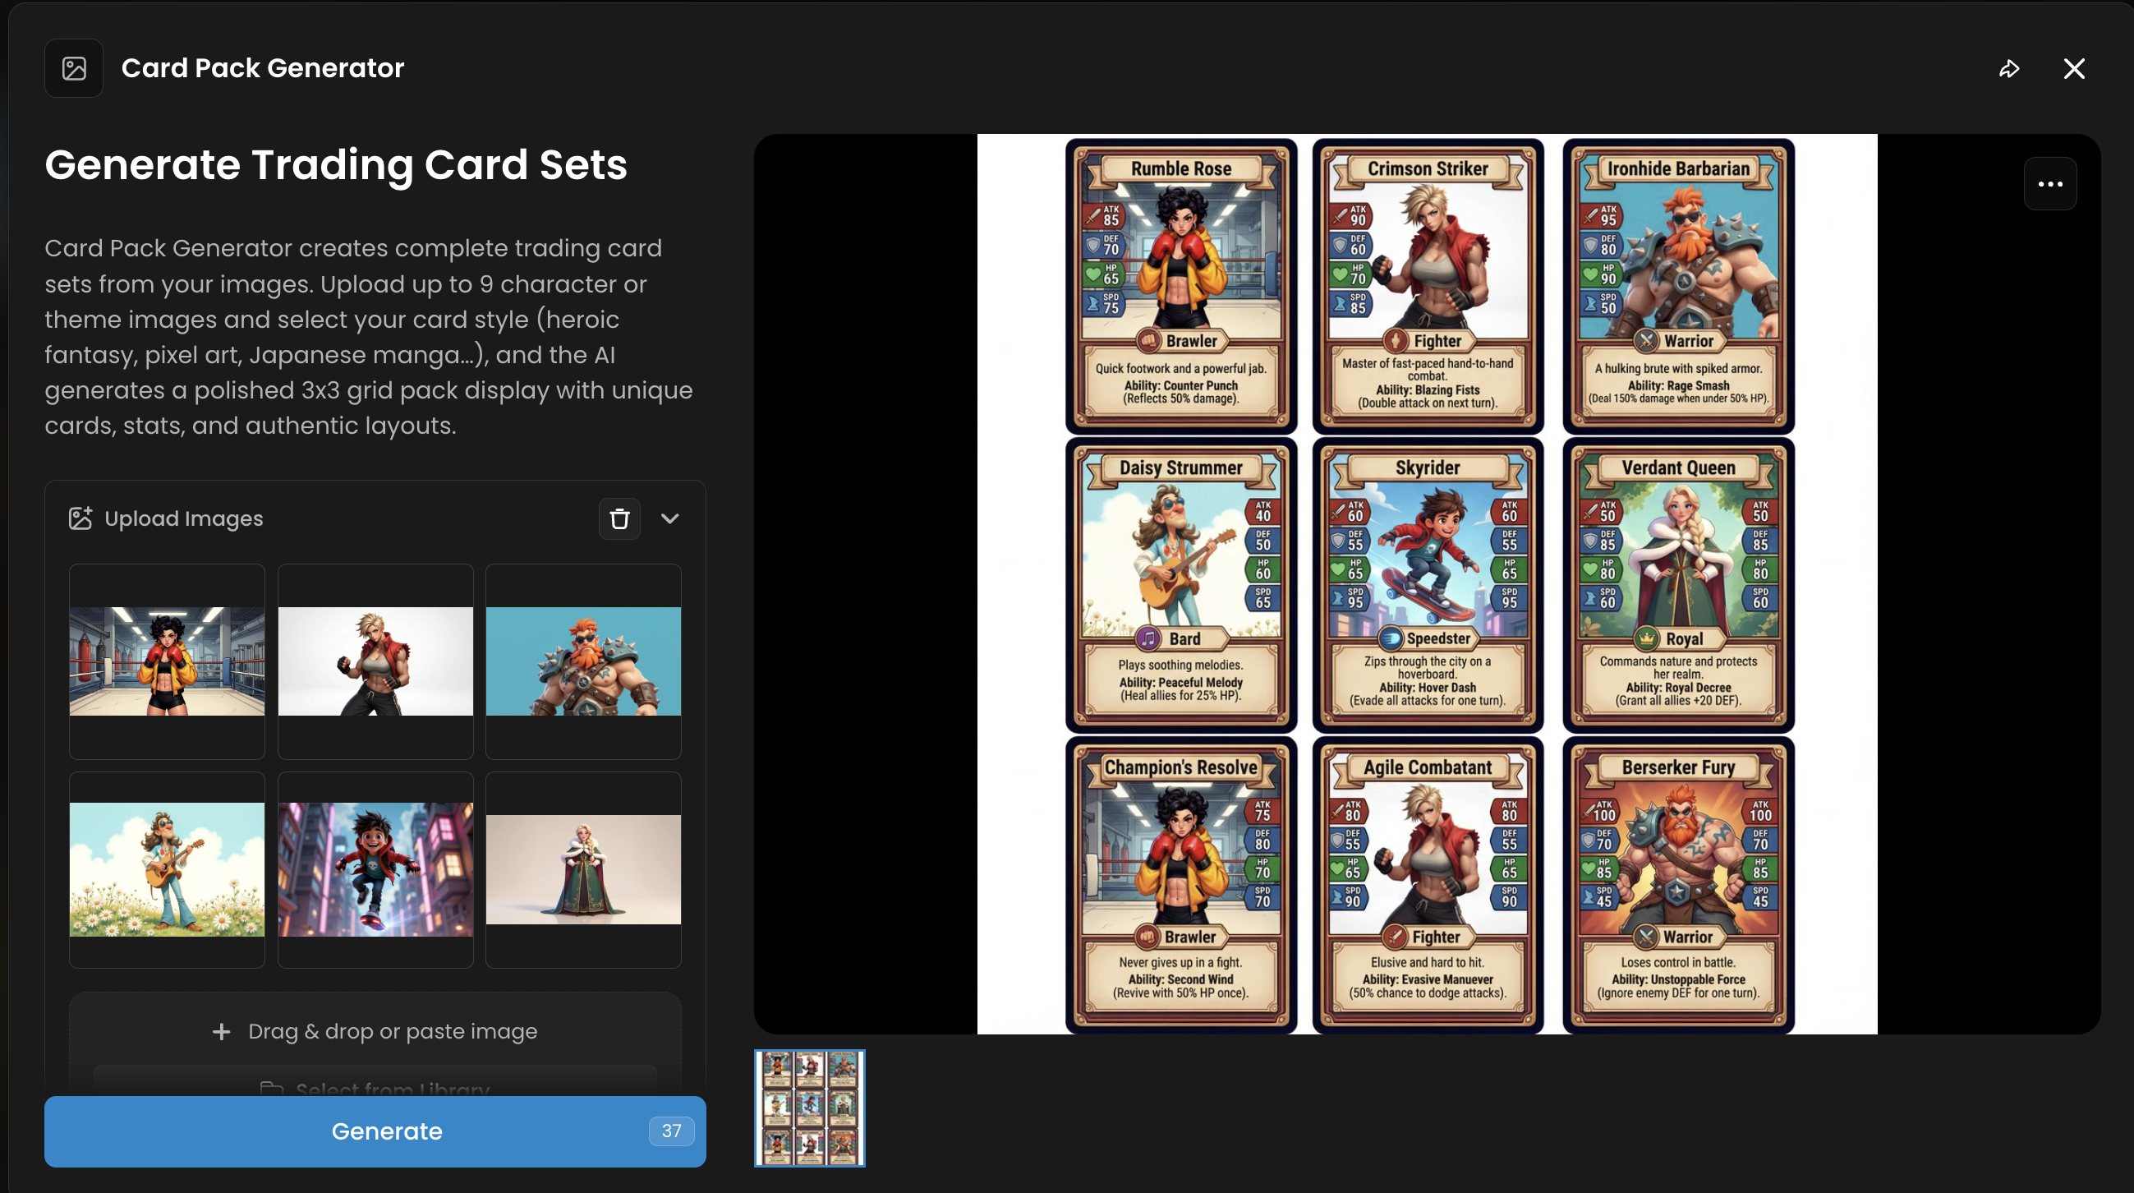The height and width of the screenshot is (1193, 2134).
Task: Select the green-robed queen uploaded image
Action: pyautogui.click(x=583, y=870)
